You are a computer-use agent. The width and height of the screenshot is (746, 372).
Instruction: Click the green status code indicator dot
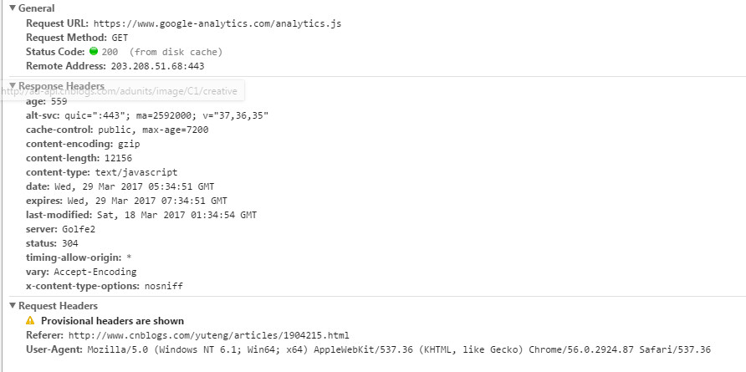[94, 51]
